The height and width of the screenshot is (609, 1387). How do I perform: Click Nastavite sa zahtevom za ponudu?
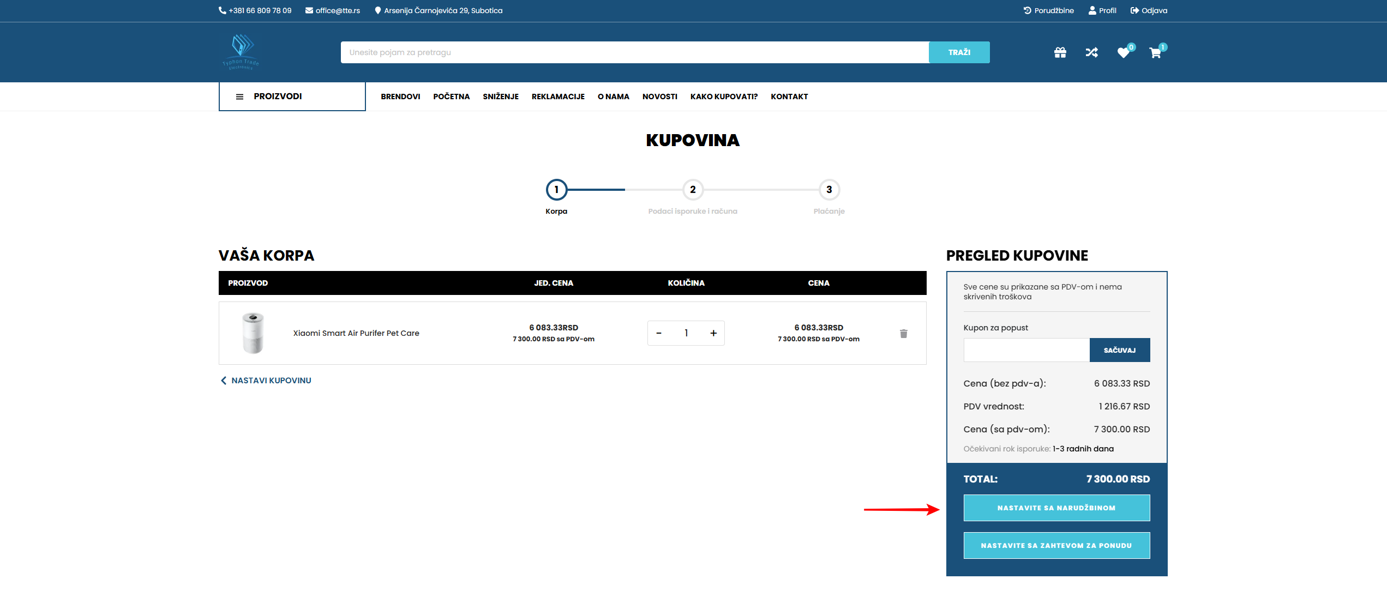pos(1056,545)
